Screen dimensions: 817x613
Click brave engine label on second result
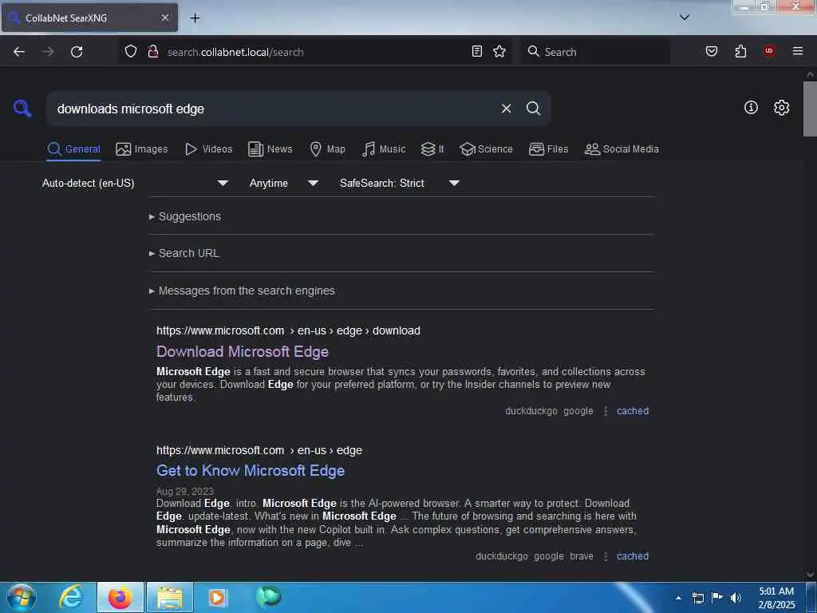582,556
